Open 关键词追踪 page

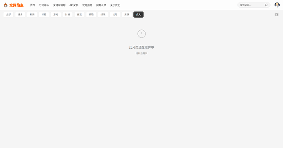[x=59, y=5]
